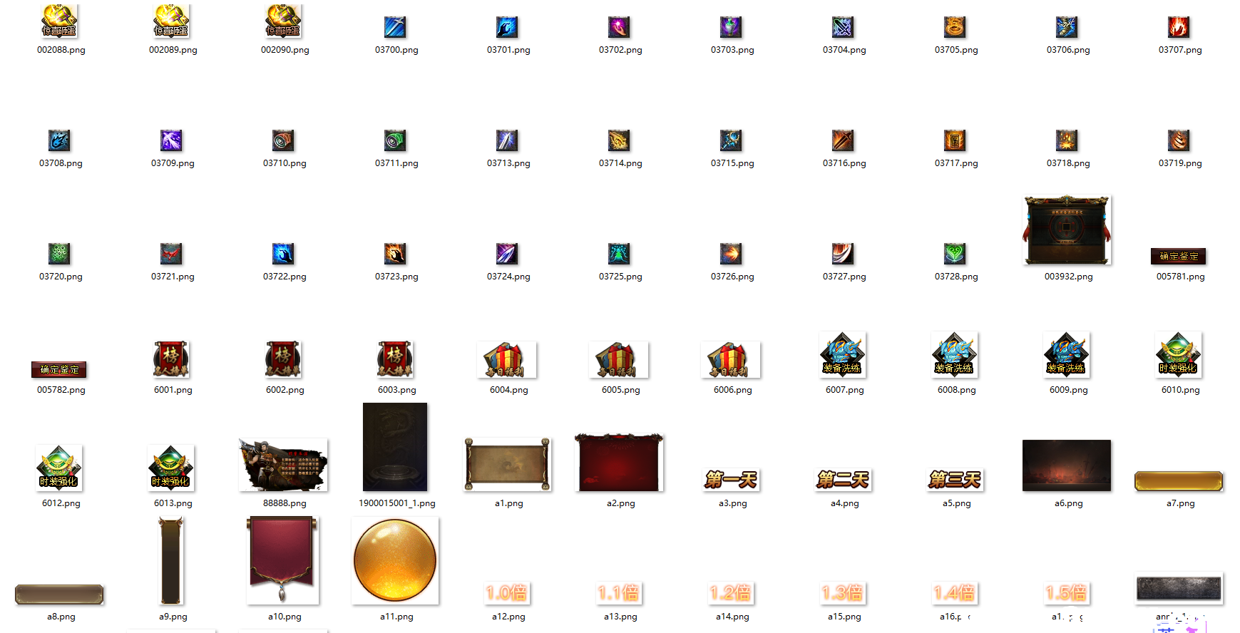Viewport: 1240px width, 633px height.
Task: Select the a11.png golden orb thumbnail
Action: pyautogui.click(x=395, y=560)
